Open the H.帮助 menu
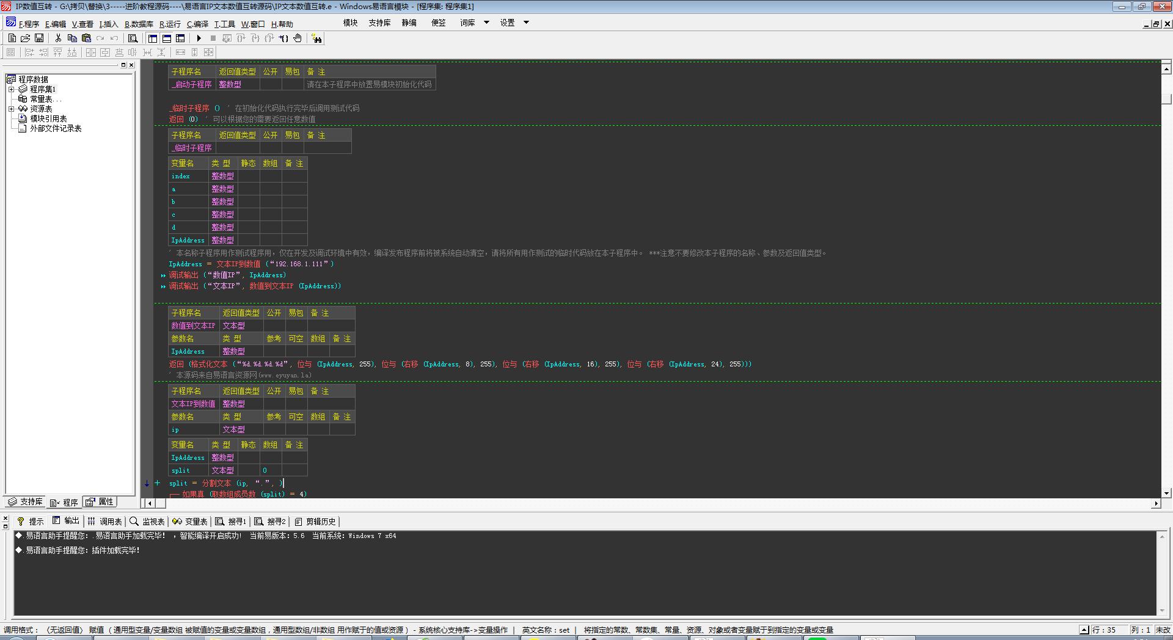 click(282, 24)
